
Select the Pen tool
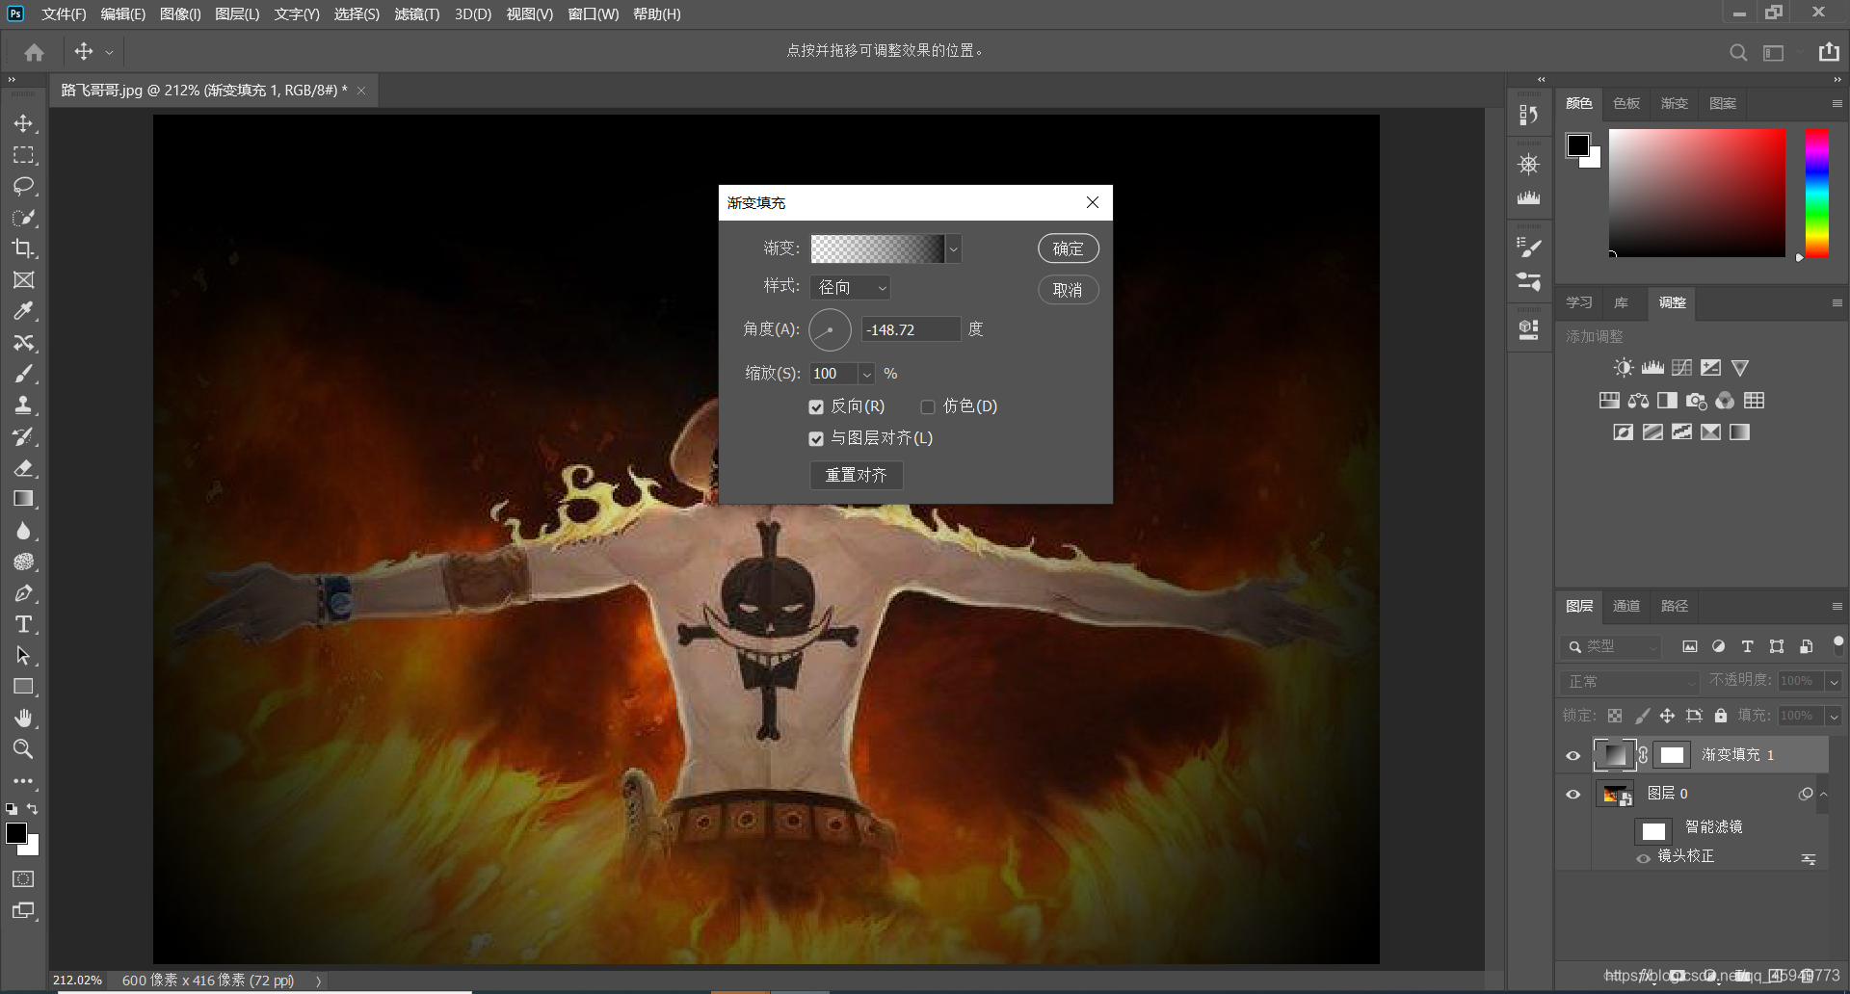[x=23, y=593]
